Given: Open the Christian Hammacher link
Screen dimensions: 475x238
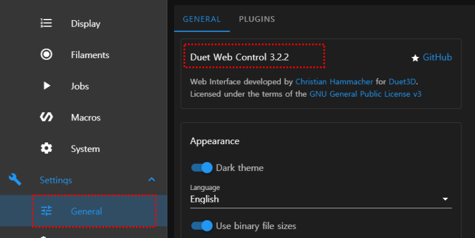Looking at the screenshot, I should (x=334, y=81).
